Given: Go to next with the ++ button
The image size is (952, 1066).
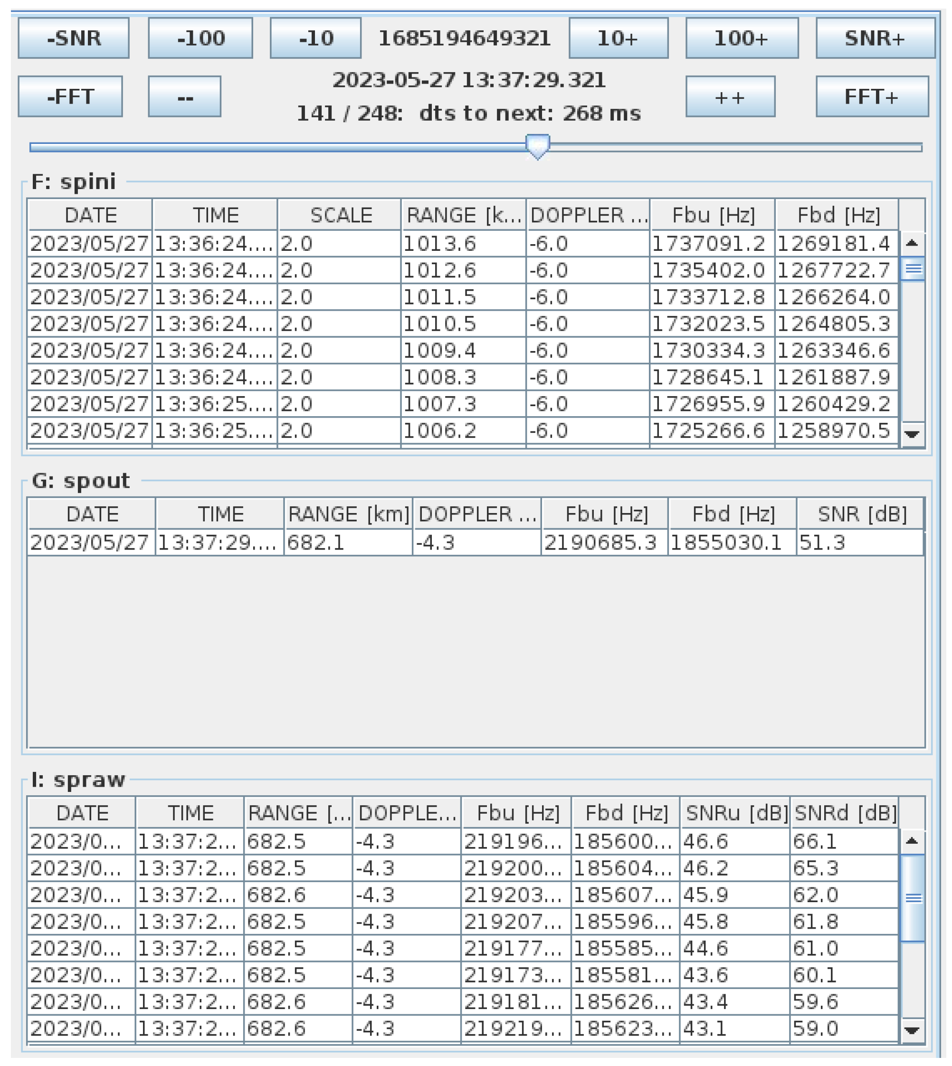Looking at the screenshot, I should (x=730, y=97).
